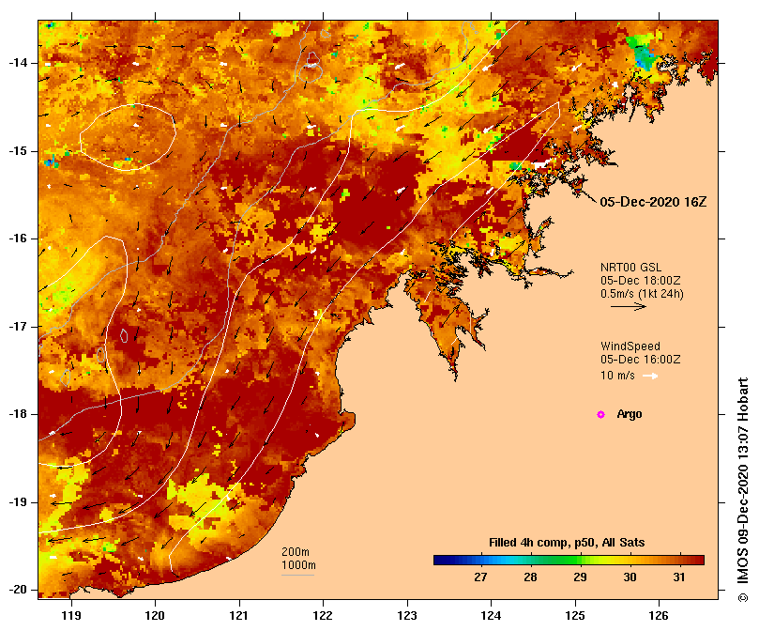
Task: Click the cool blue-green patch near 125.8E
Action: 643,52
